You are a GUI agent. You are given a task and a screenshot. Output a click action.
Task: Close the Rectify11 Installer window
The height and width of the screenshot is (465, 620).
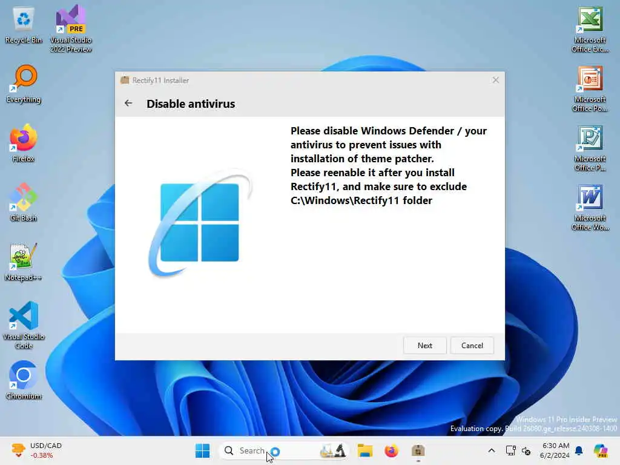(495, 81)
